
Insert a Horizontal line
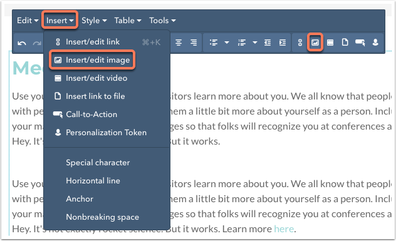107,181
